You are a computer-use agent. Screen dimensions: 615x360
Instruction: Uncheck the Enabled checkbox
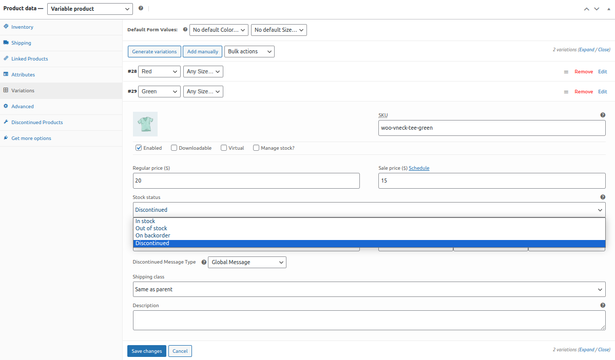[139, 148]
